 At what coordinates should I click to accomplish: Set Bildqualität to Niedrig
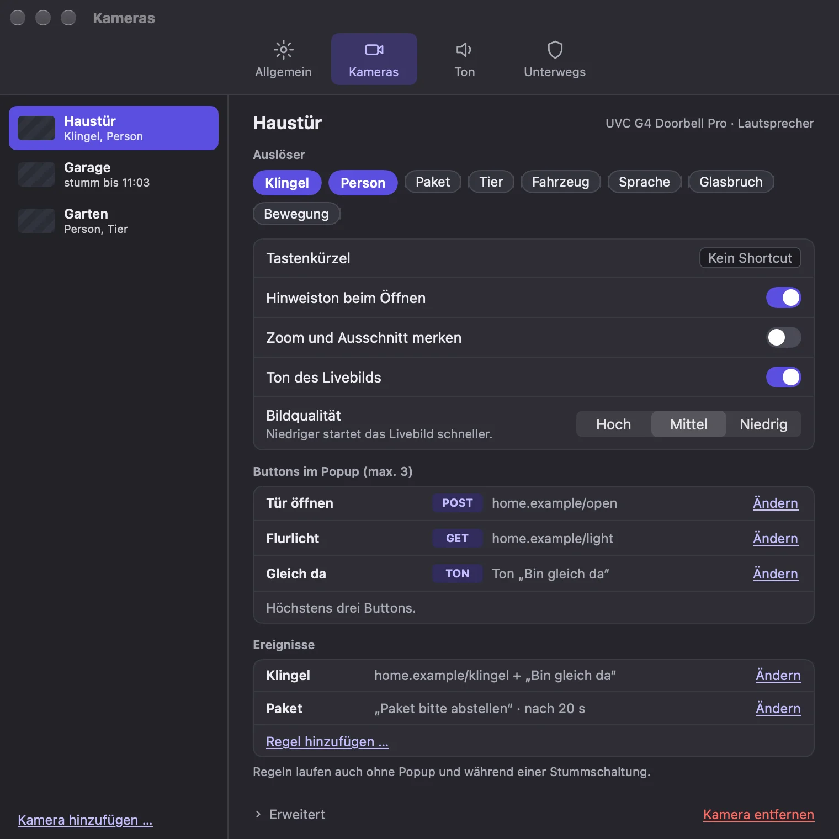(x=764, y=424)
